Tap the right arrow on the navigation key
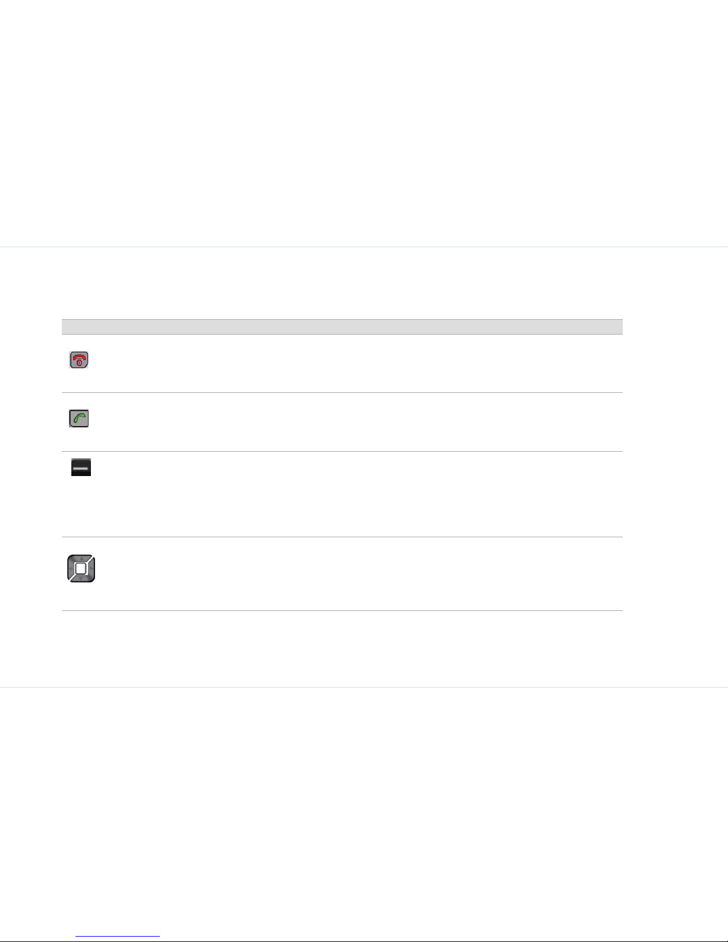The width and height of the screenshot is (728, 942). point(92,569)
